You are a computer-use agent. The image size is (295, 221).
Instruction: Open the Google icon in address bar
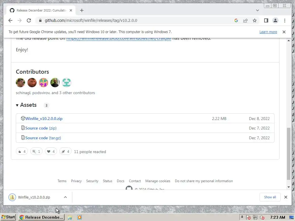pos(236,20)
